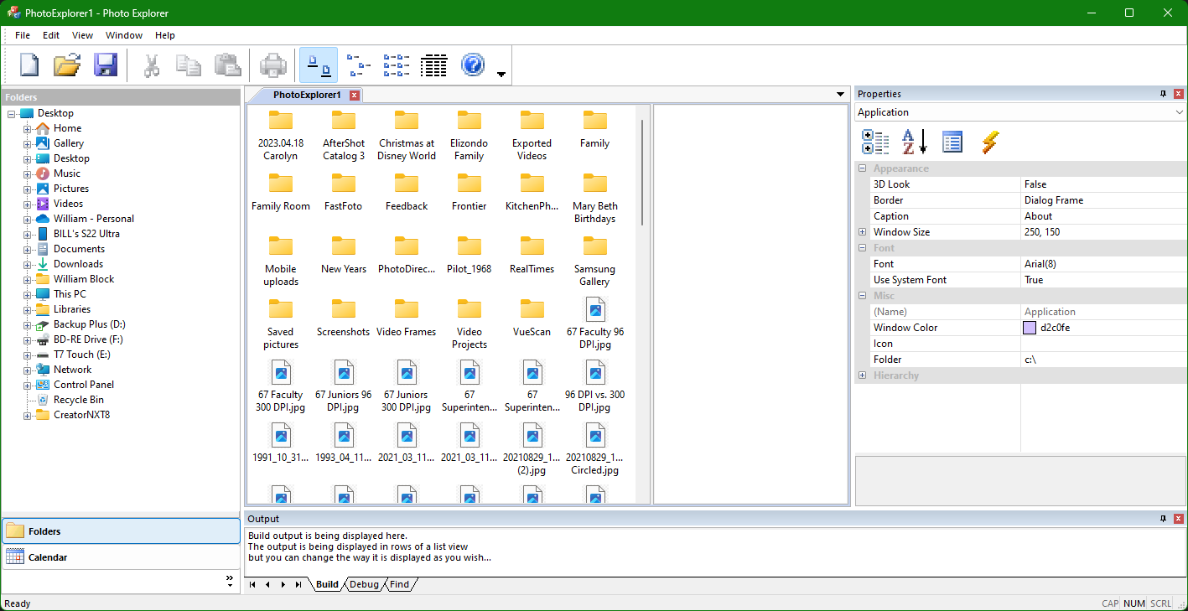This screenshot has height=611, width=1188.
Task: Select the Small Icons view on the toolbar
Action: [358, 65]
